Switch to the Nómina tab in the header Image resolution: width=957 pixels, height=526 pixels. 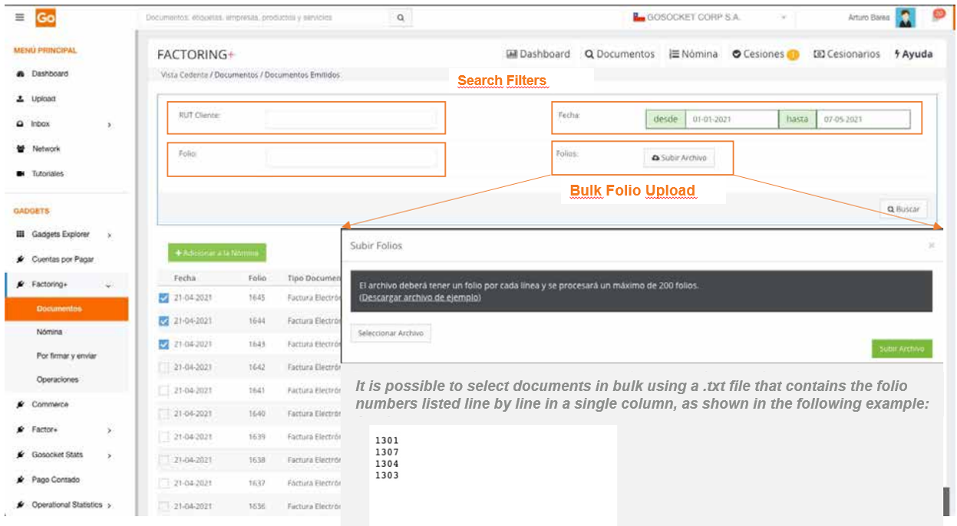[x=694, y=54]
